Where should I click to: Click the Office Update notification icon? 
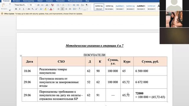(2, 14)
